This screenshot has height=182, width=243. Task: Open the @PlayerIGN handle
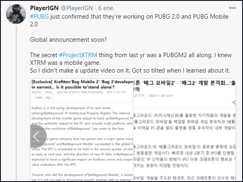pyautogui.click(x=77, y=8)
